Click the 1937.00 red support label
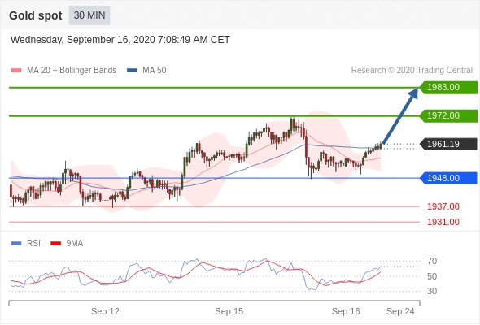 443,206
